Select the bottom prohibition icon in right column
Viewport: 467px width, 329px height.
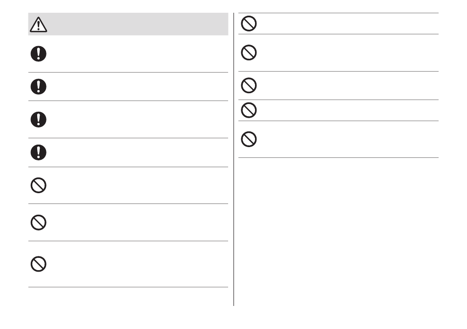point(249,139)
